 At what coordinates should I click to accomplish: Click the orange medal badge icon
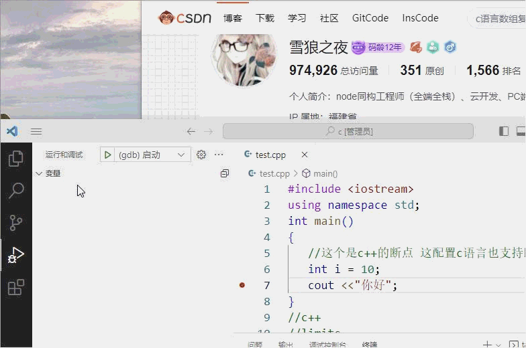[x=416, y=47]
